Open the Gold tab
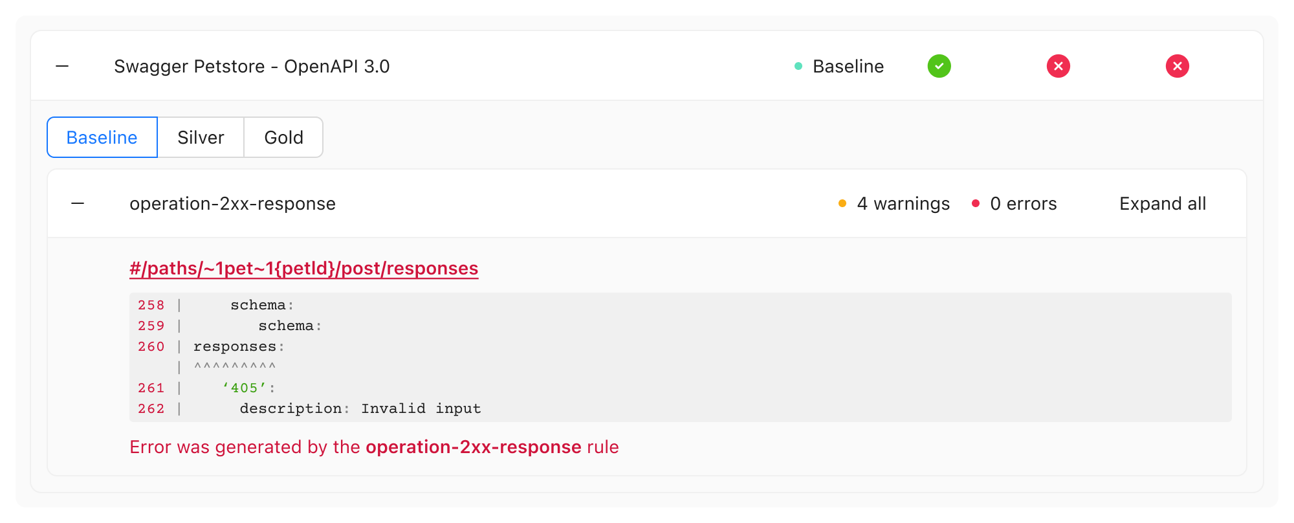1294x523 pixels. [283, 137]
